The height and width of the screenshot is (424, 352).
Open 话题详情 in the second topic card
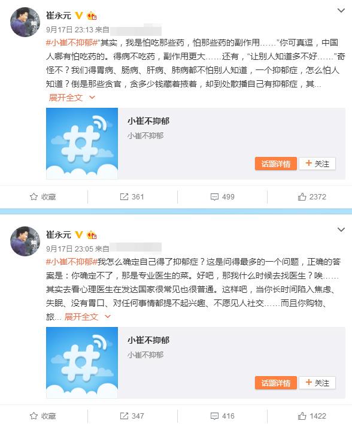pyautogui.click(x=276, y=383)
